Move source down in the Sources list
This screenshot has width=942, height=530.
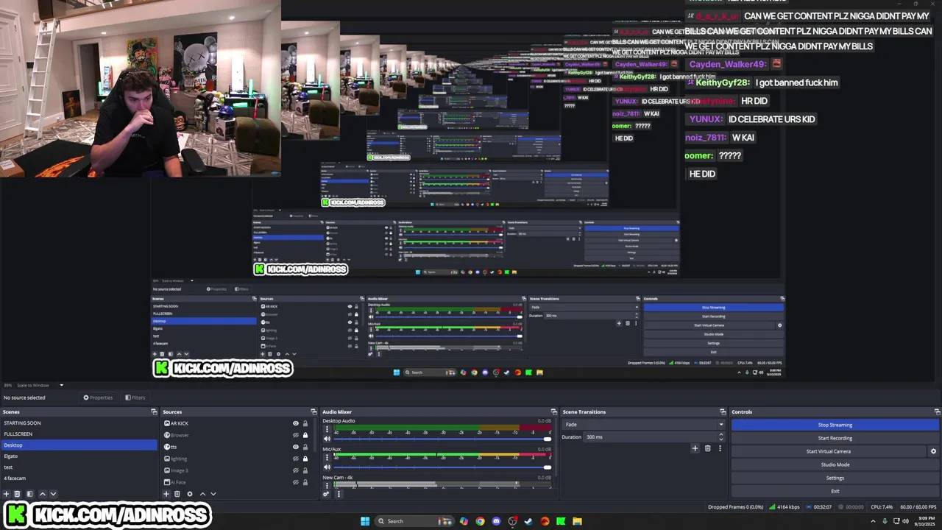pos(213,494)
